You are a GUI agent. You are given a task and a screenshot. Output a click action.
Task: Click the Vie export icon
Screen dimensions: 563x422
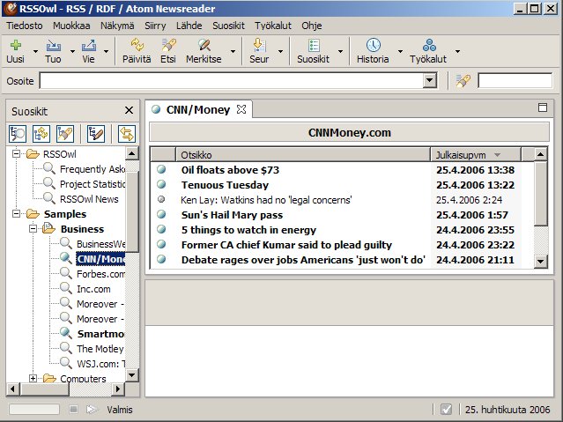pyautogui.click(x=89, y=45)
